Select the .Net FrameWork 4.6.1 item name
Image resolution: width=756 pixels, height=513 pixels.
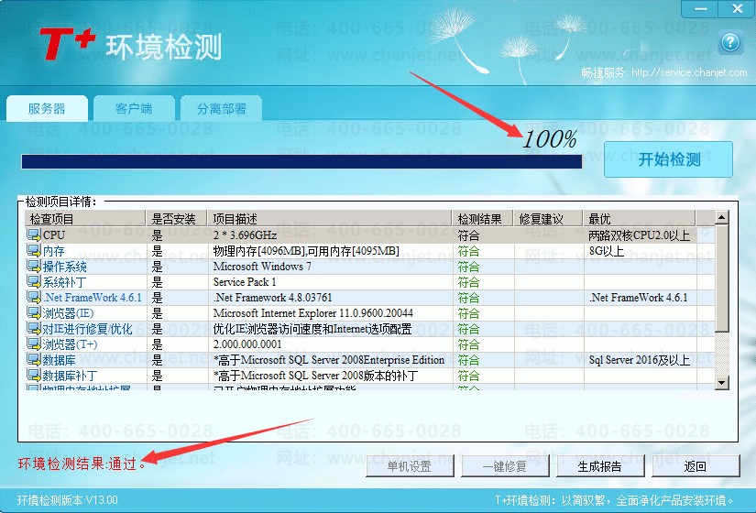(93, 298)
